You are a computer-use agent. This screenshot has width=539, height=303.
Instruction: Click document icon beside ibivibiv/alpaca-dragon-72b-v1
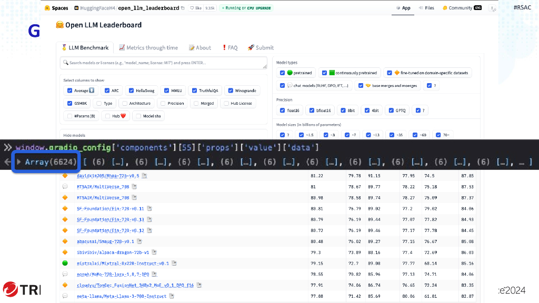(154, 252)
